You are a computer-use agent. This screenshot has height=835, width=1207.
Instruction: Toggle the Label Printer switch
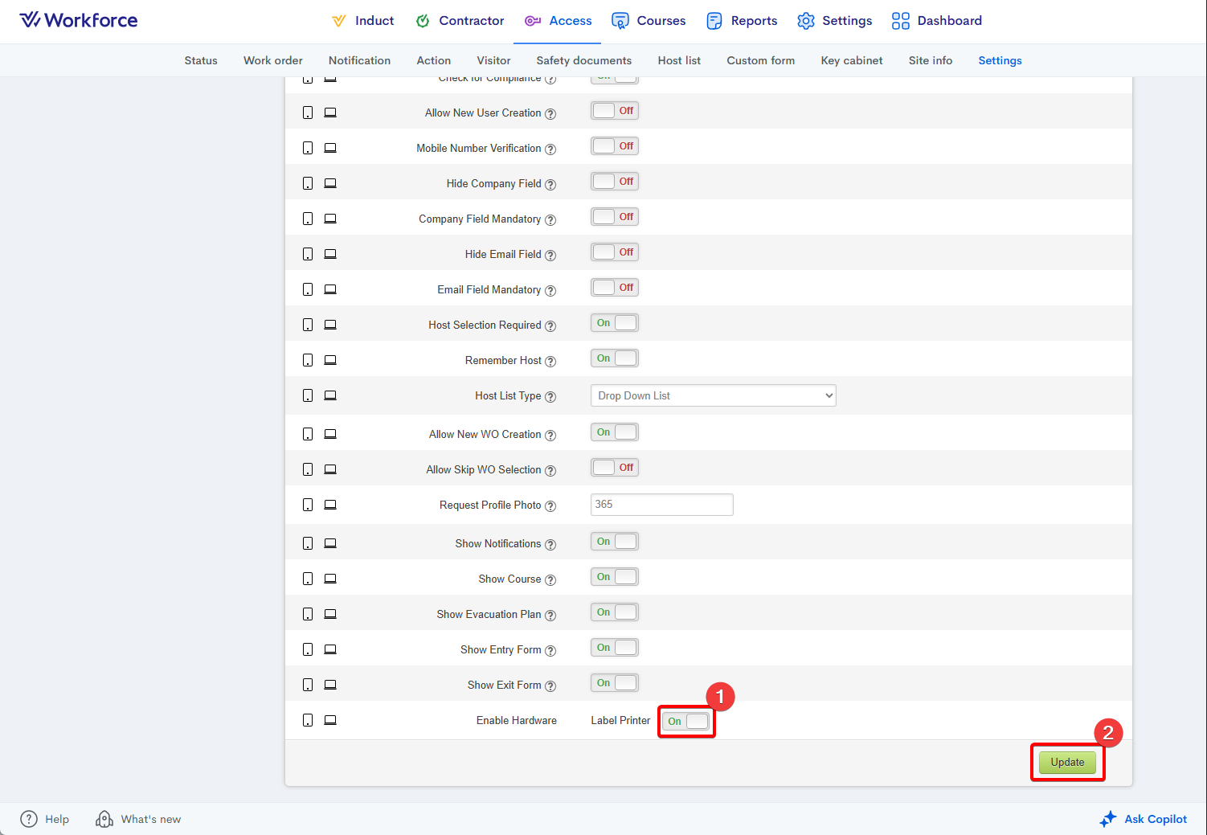(x=686, y=721)
